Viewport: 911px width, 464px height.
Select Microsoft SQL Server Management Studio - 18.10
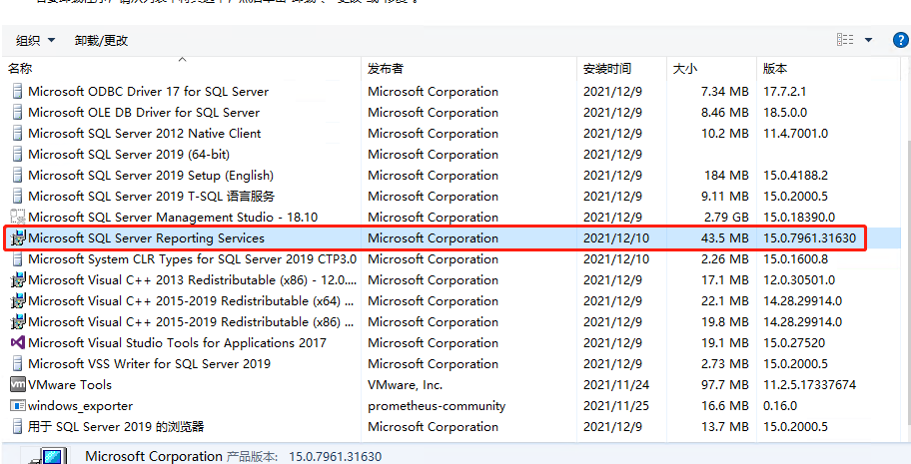pos(173,217)
